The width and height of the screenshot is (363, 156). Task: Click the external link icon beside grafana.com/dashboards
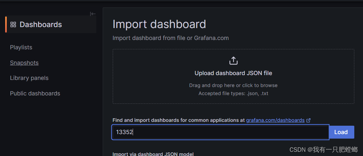tap(308, 120)
